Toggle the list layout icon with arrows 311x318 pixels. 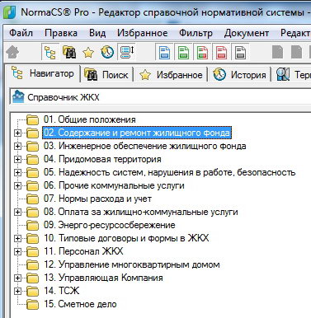(126, 52)
